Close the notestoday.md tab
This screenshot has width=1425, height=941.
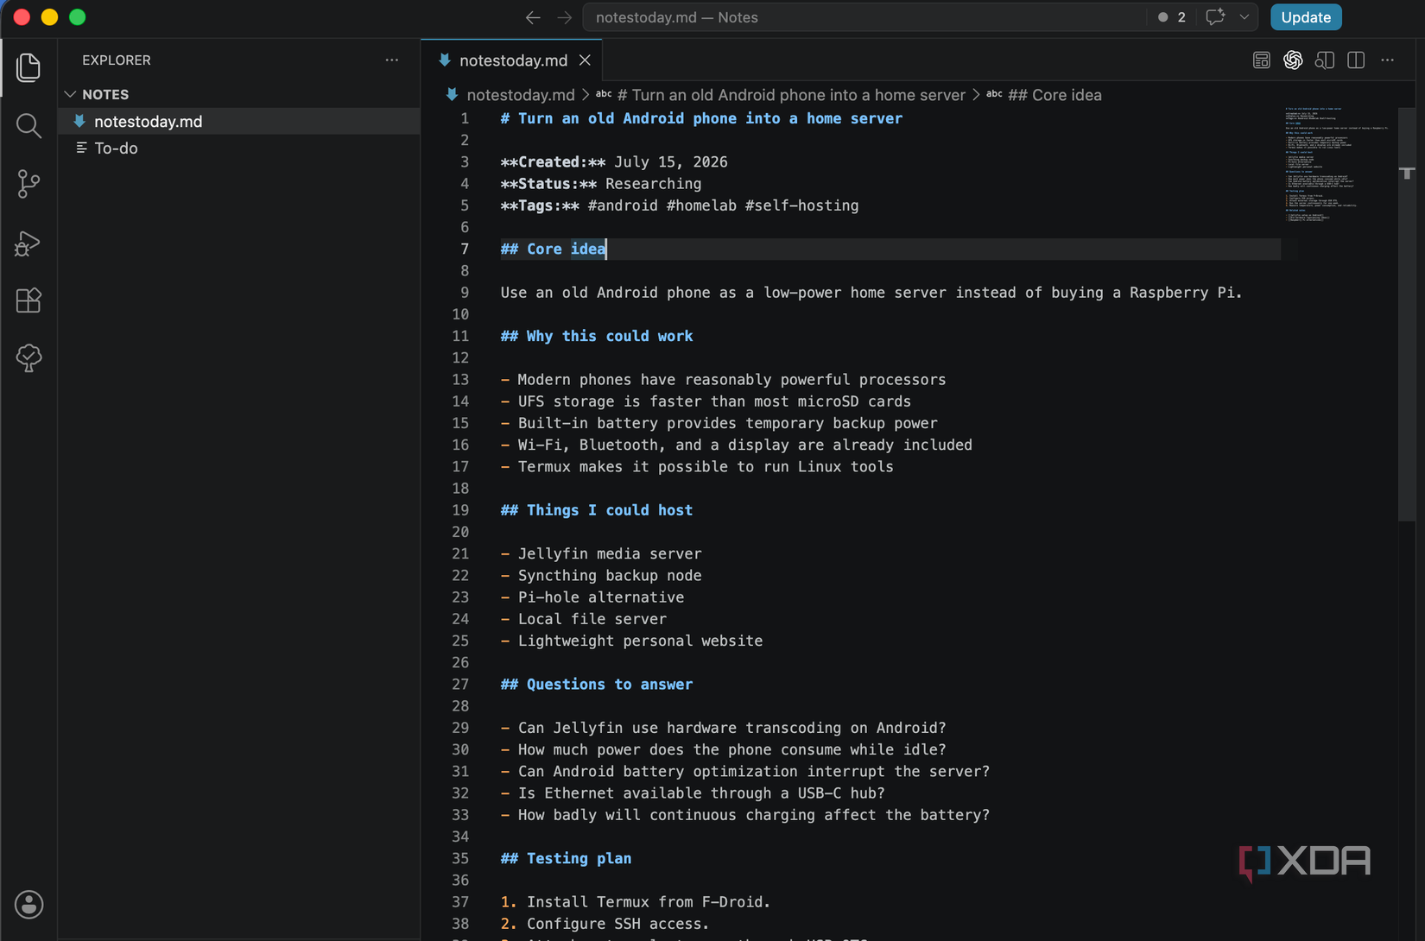coord(586,60)
